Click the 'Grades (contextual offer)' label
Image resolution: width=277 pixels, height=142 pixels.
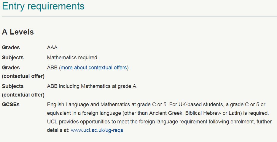(23, 72)
